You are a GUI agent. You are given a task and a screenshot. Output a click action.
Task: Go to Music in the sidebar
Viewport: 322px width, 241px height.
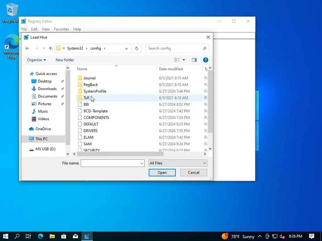(43, 111)
